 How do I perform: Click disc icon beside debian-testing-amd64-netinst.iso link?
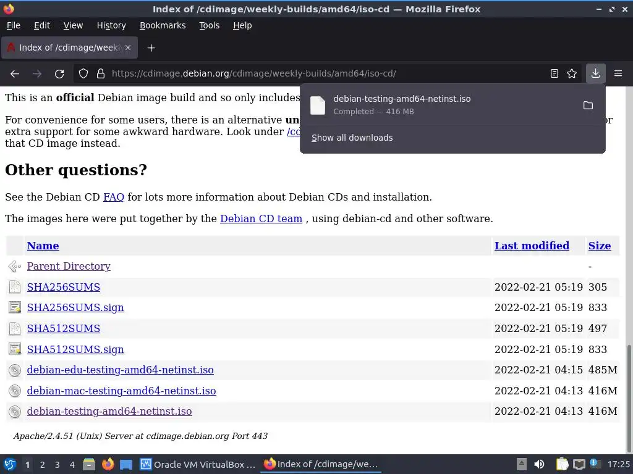pos(15,412)
